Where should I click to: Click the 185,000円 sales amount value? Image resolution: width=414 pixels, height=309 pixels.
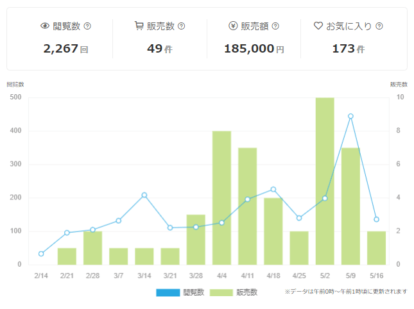coord(254,49)
